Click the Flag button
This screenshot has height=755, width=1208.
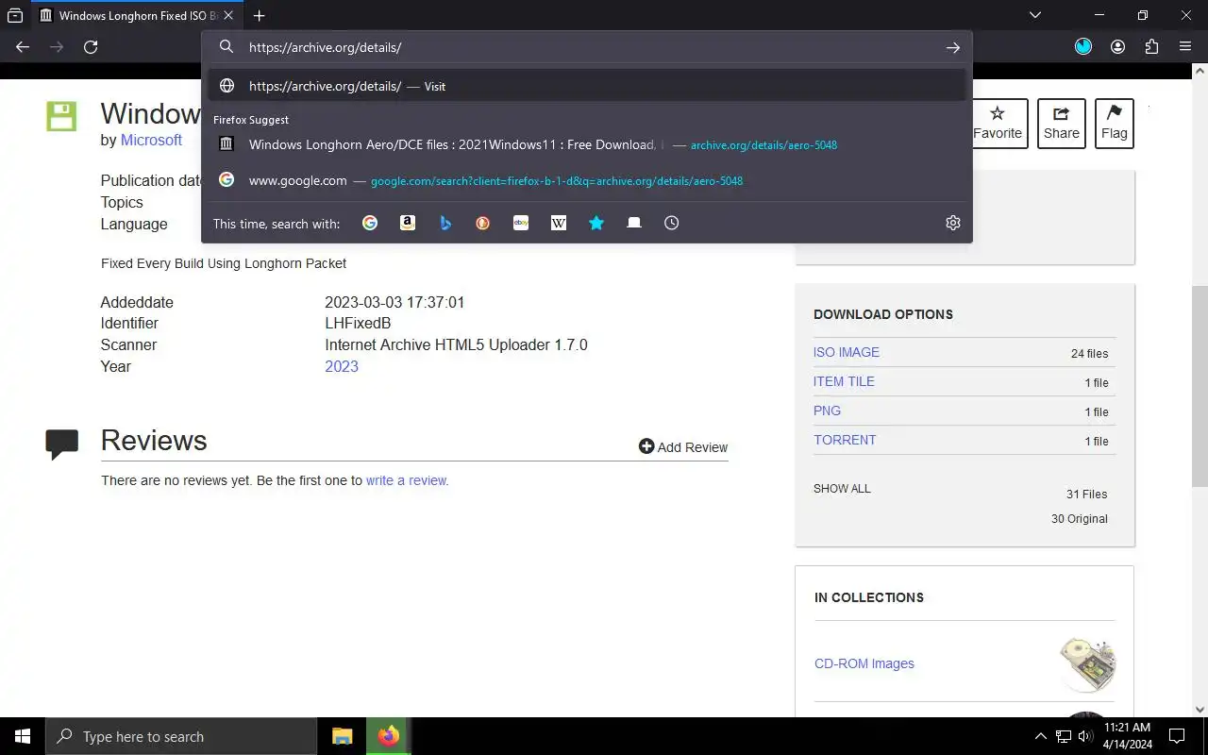coord(1115,124)
